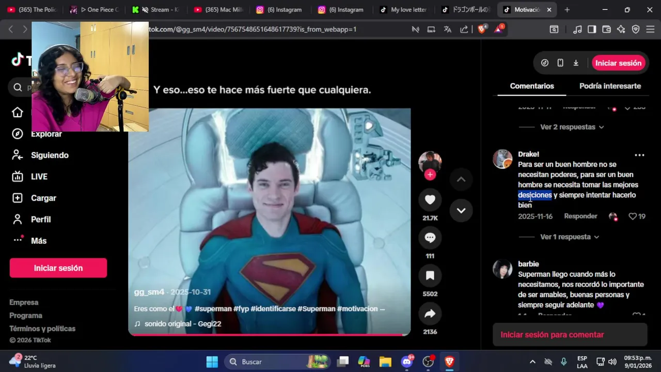Open Drake! commenter avatar
Screen dimensions: 661x372
[502, 159]
